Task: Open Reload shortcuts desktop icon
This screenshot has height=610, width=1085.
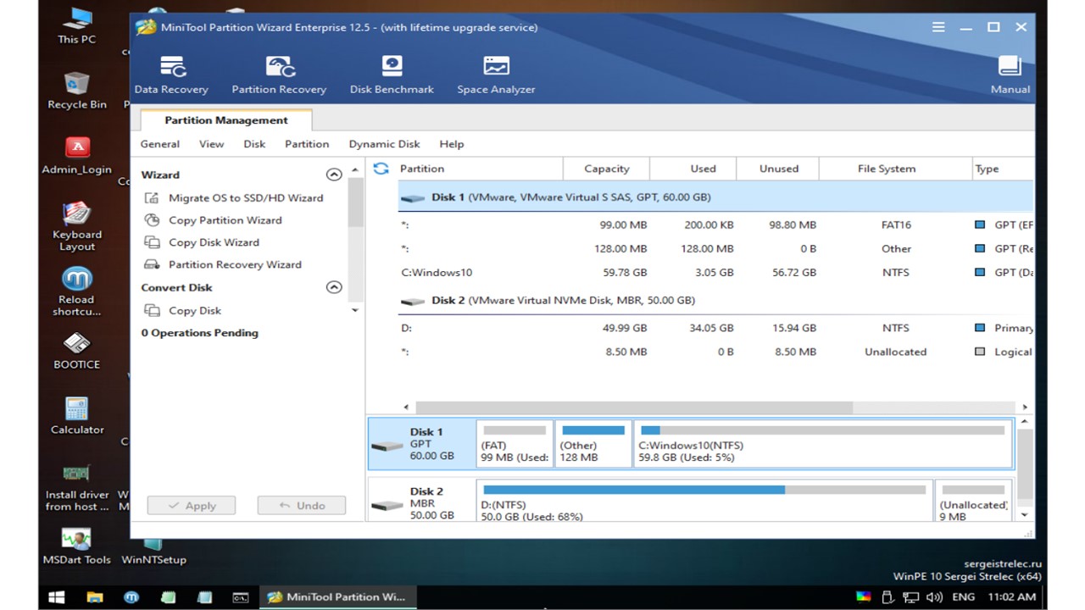Action: [x=77, y=291]
